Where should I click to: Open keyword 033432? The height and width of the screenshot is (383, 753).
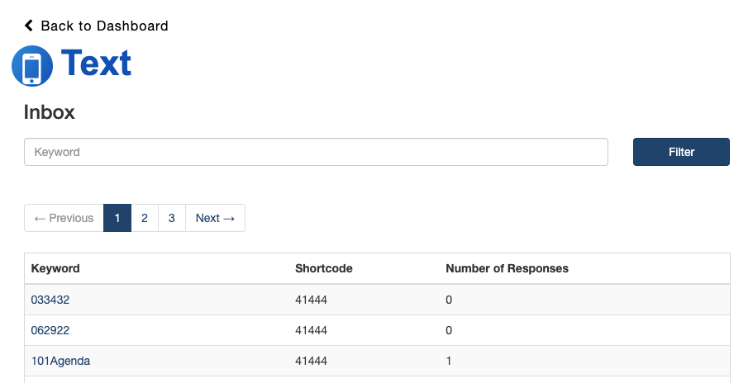(x=50, y=300)
